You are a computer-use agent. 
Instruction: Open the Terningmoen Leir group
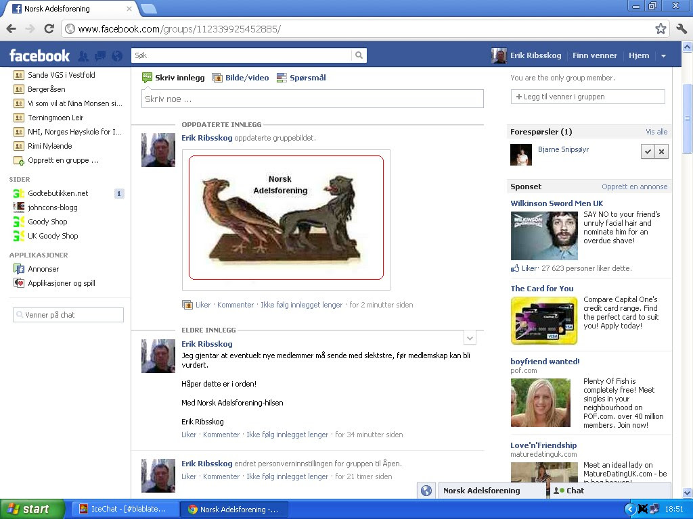click(x=55, y=118)
